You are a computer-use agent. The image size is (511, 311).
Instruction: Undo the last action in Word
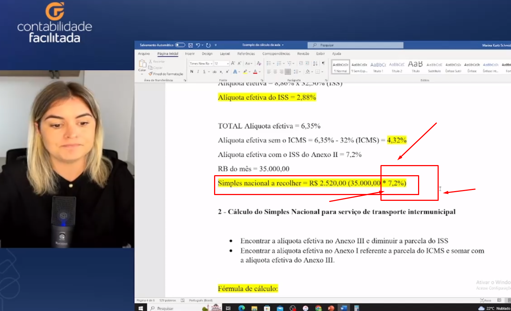198,45
